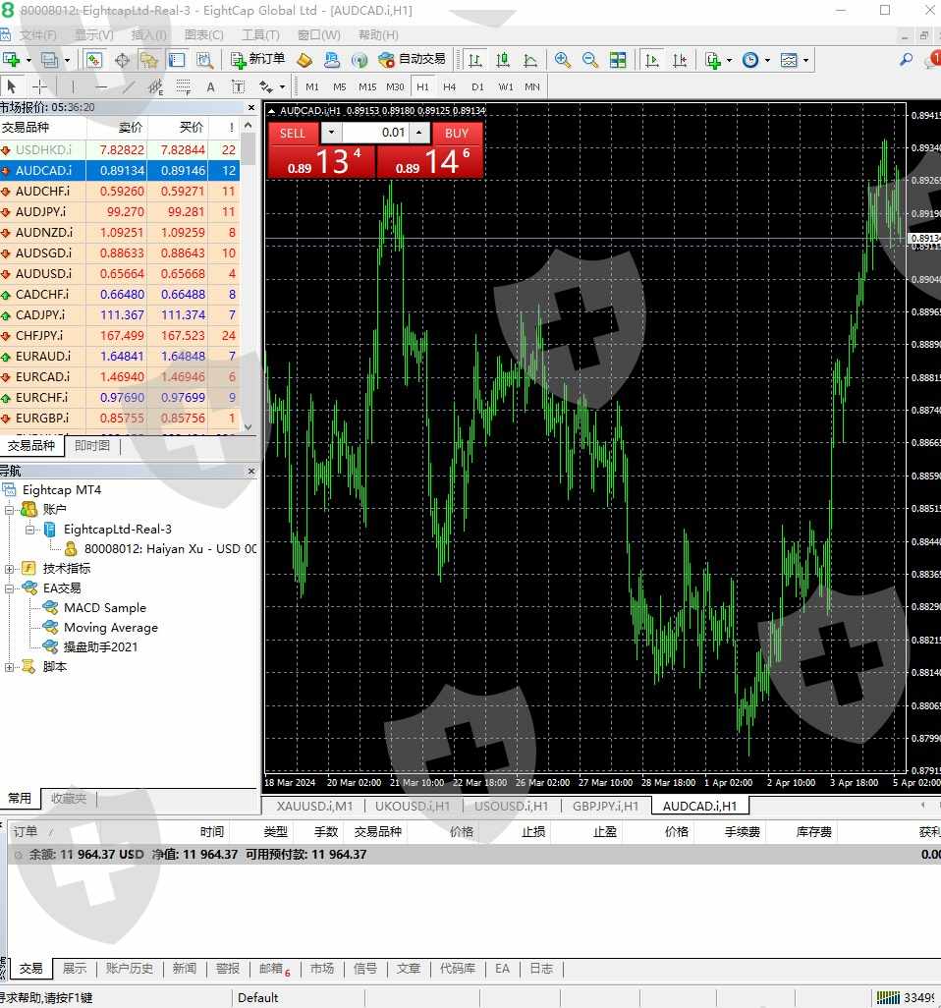Viewport: 941px width, 1008px height.
Task: Open the periodicity clock icon
Action: pyautogui.click(x=750, y=60)
